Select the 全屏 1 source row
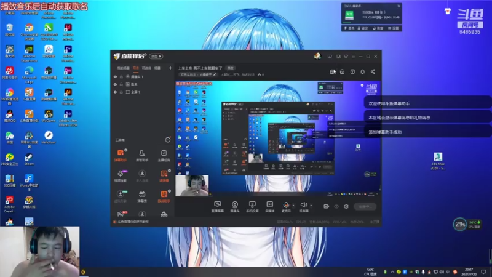Screen dimensions: 492x277 pos(143,92)
